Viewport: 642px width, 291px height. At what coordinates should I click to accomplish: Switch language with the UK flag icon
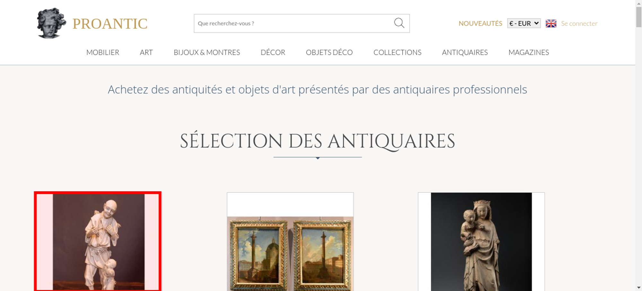click(551, 23)
